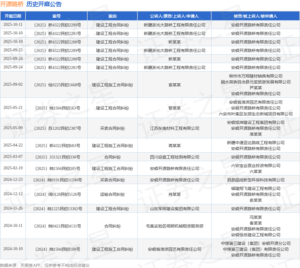Viewport: 300px width, 268px height.
Task: Click plaintiff 蒋某某
Action: click(x=174, y=146)
